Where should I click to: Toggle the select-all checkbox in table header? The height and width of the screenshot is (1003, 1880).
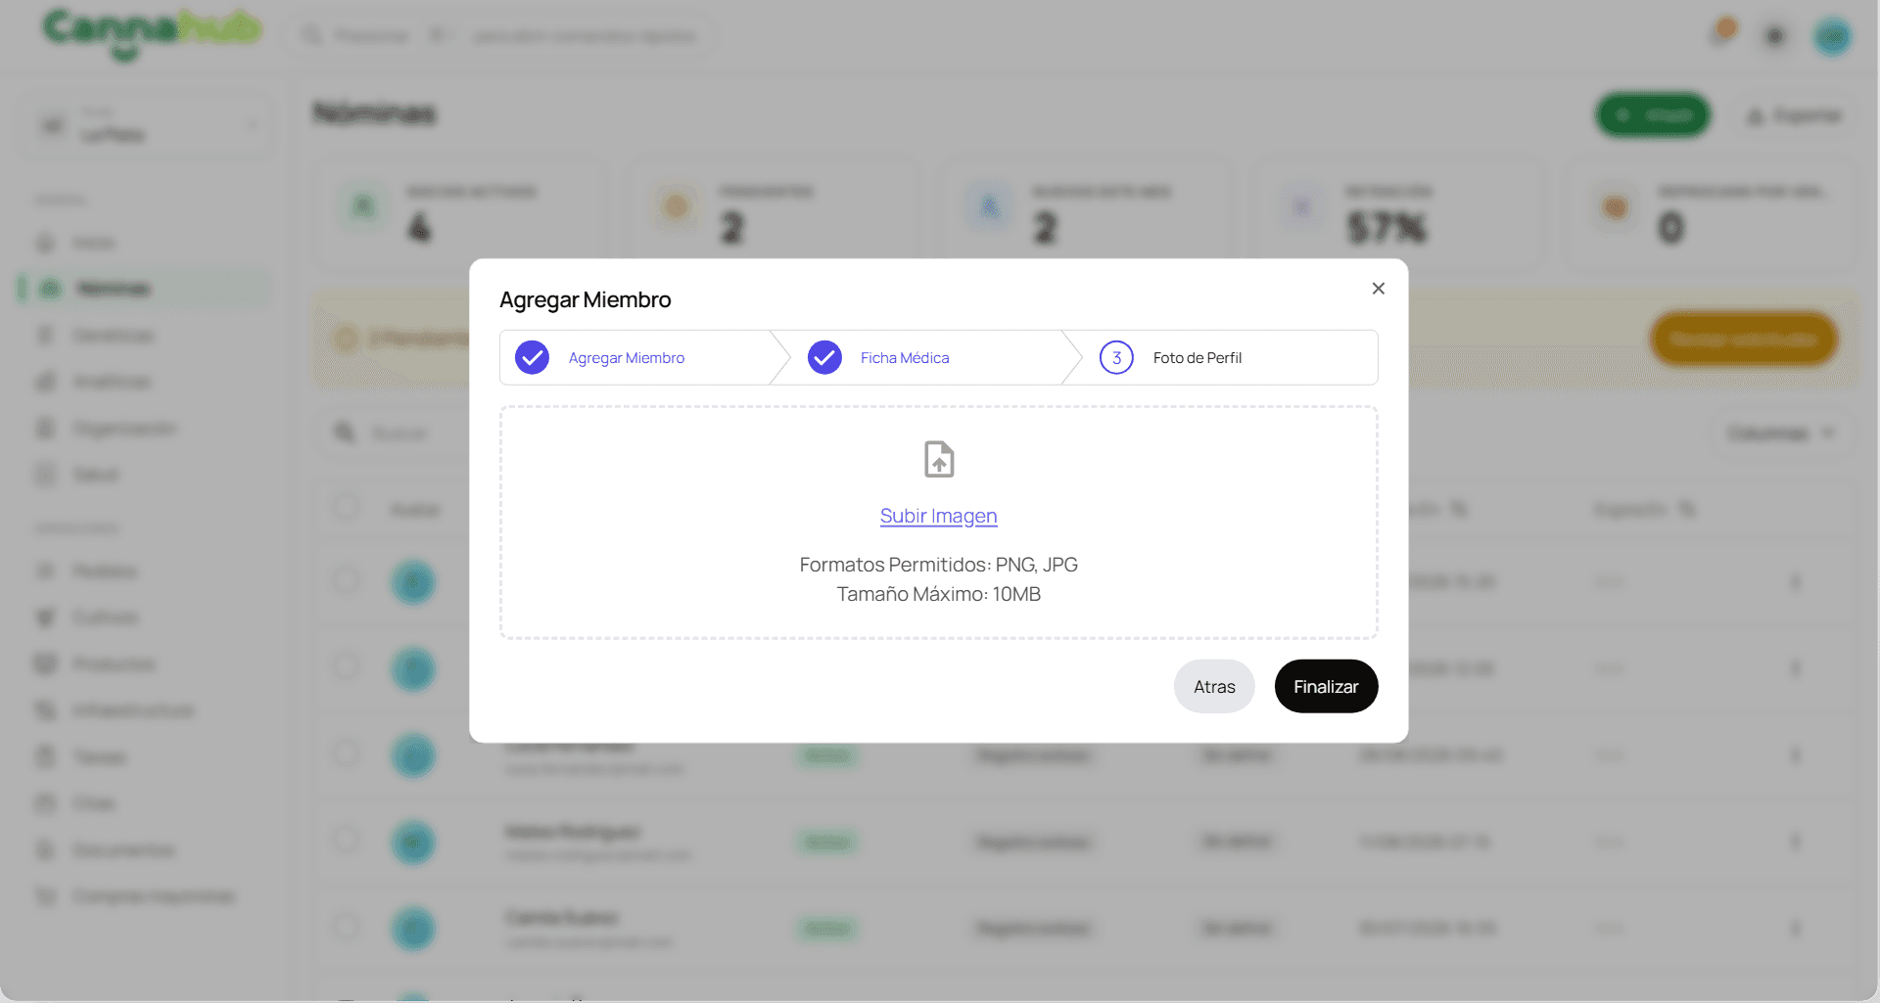pyautogui.click(x=346, y=507)
